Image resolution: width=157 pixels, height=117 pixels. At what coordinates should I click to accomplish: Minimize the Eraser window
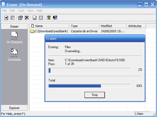point(140,5)
